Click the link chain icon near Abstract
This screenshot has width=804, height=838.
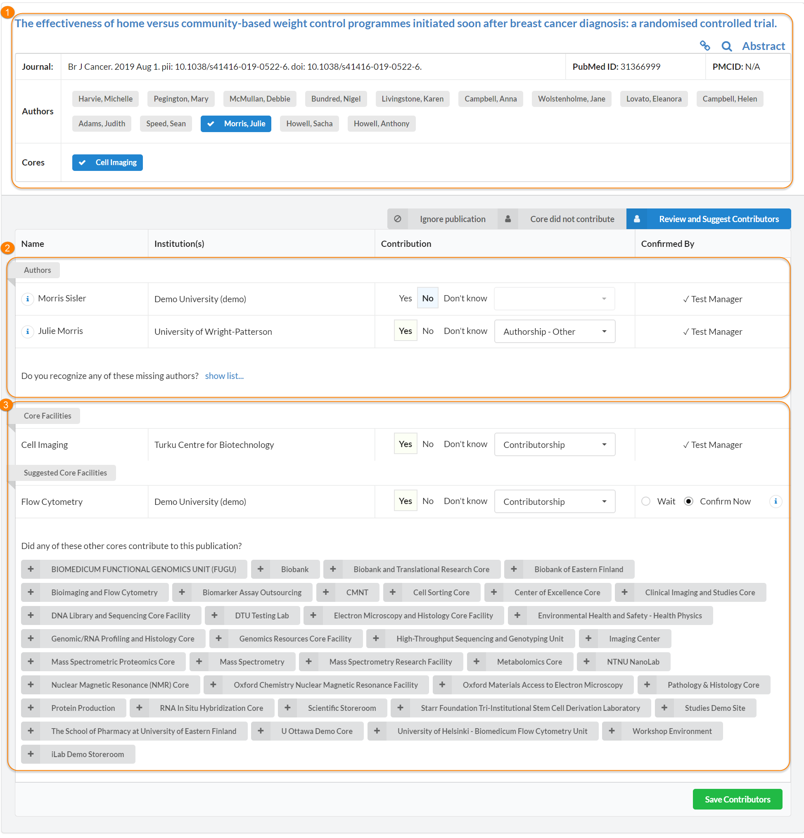pos(705,46)
